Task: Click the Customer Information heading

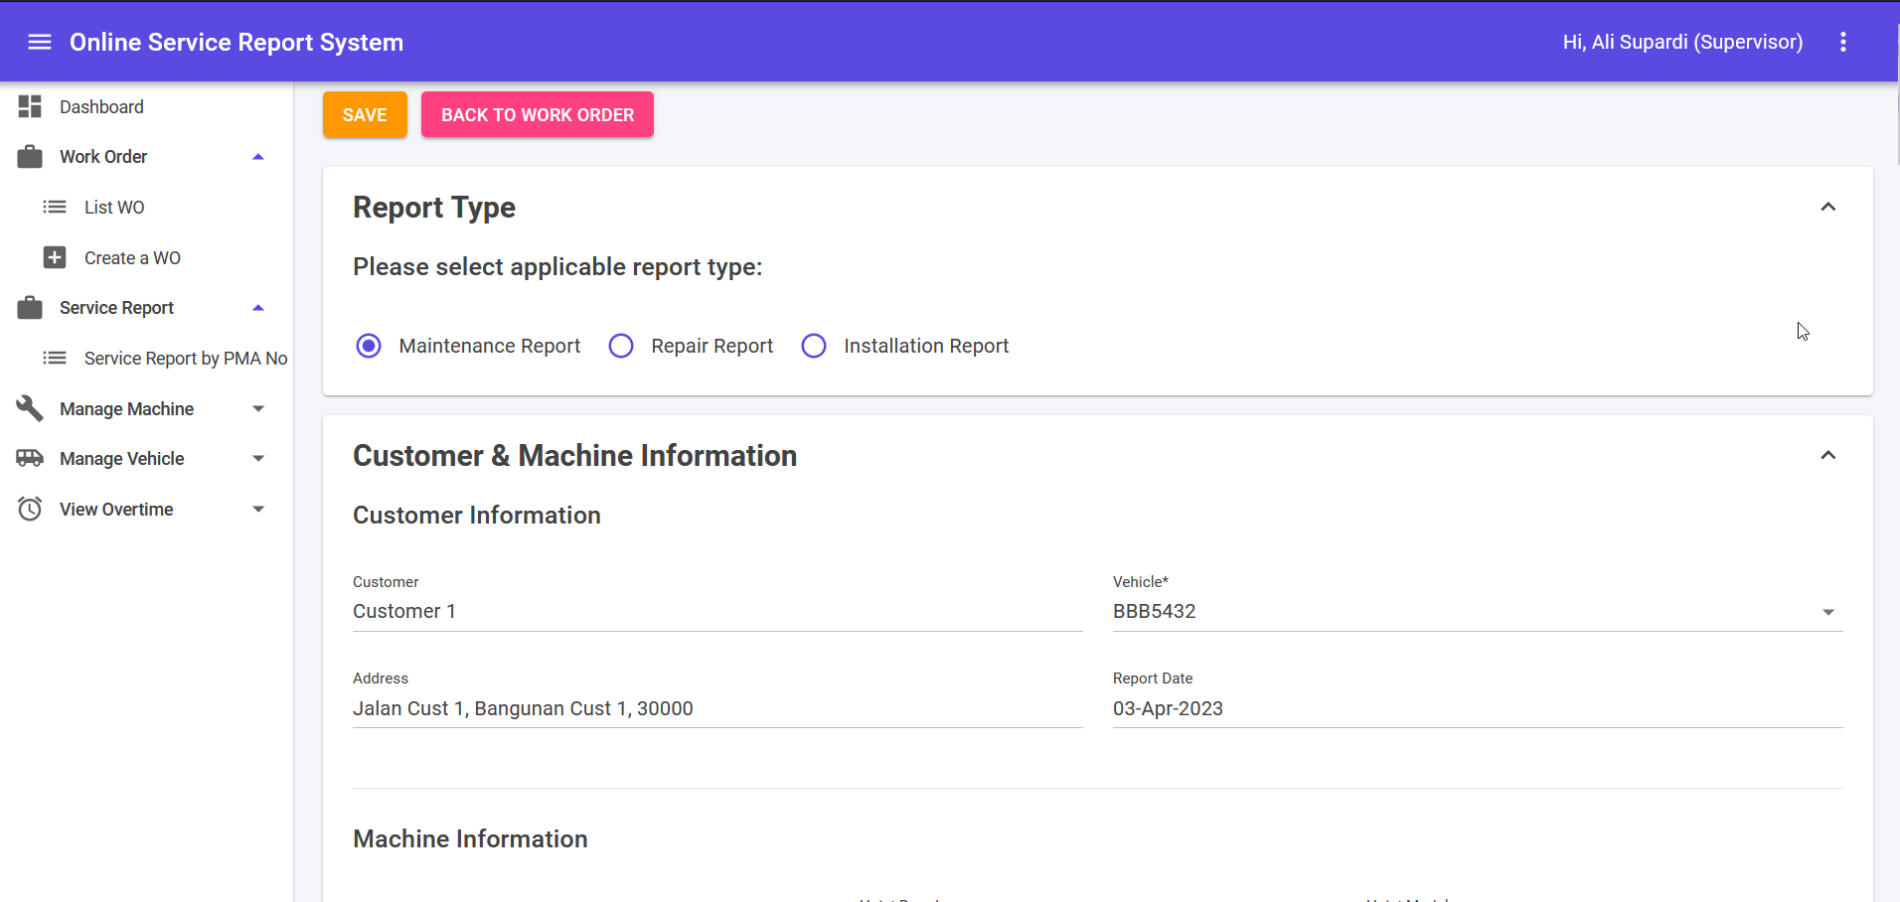Action: 477,516
